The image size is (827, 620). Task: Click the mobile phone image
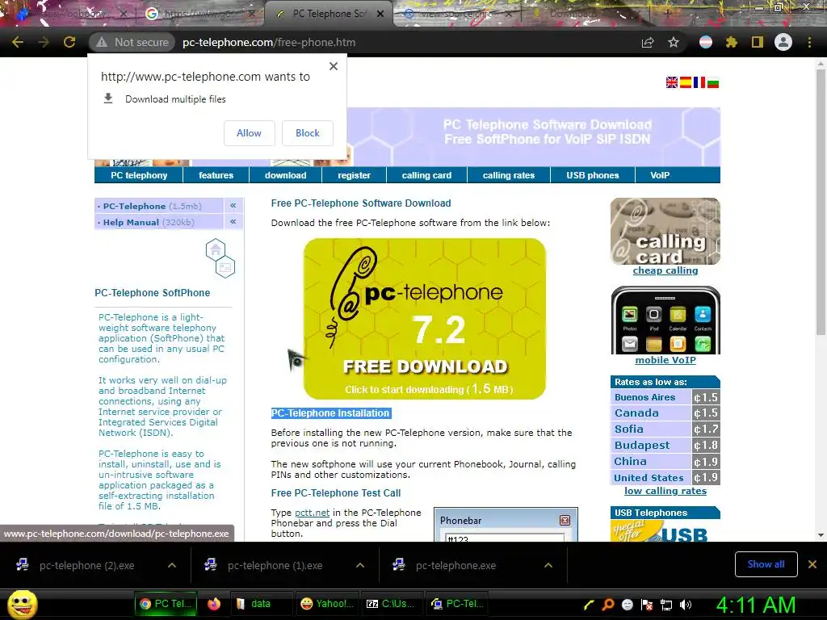coord(665,320)
